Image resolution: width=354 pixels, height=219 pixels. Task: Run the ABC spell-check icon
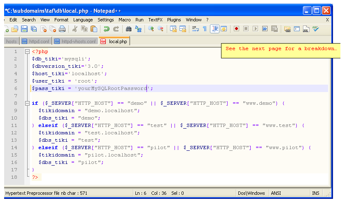pyautogui.click(x=315, y=29)
